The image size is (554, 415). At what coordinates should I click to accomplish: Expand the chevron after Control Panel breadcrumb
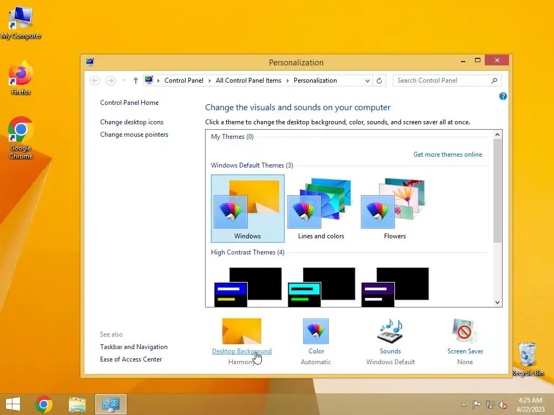(x=209, y=81)
